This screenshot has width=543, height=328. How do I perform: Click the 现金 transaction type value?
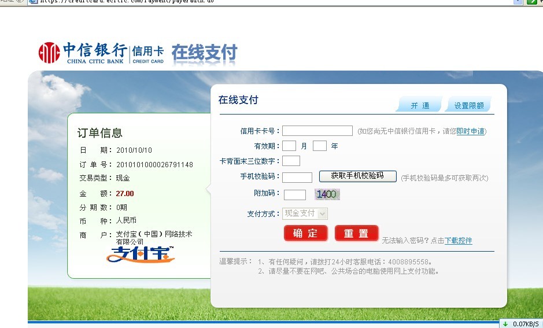(123, 178)
